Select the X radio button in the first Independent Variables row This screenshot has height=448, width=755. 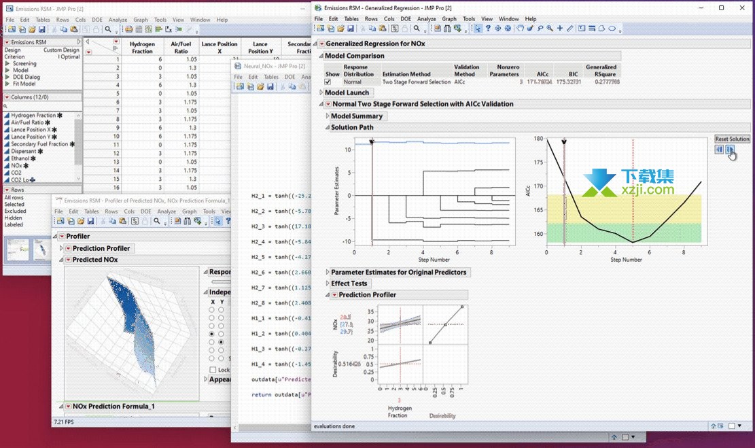(x=211, y=310)
